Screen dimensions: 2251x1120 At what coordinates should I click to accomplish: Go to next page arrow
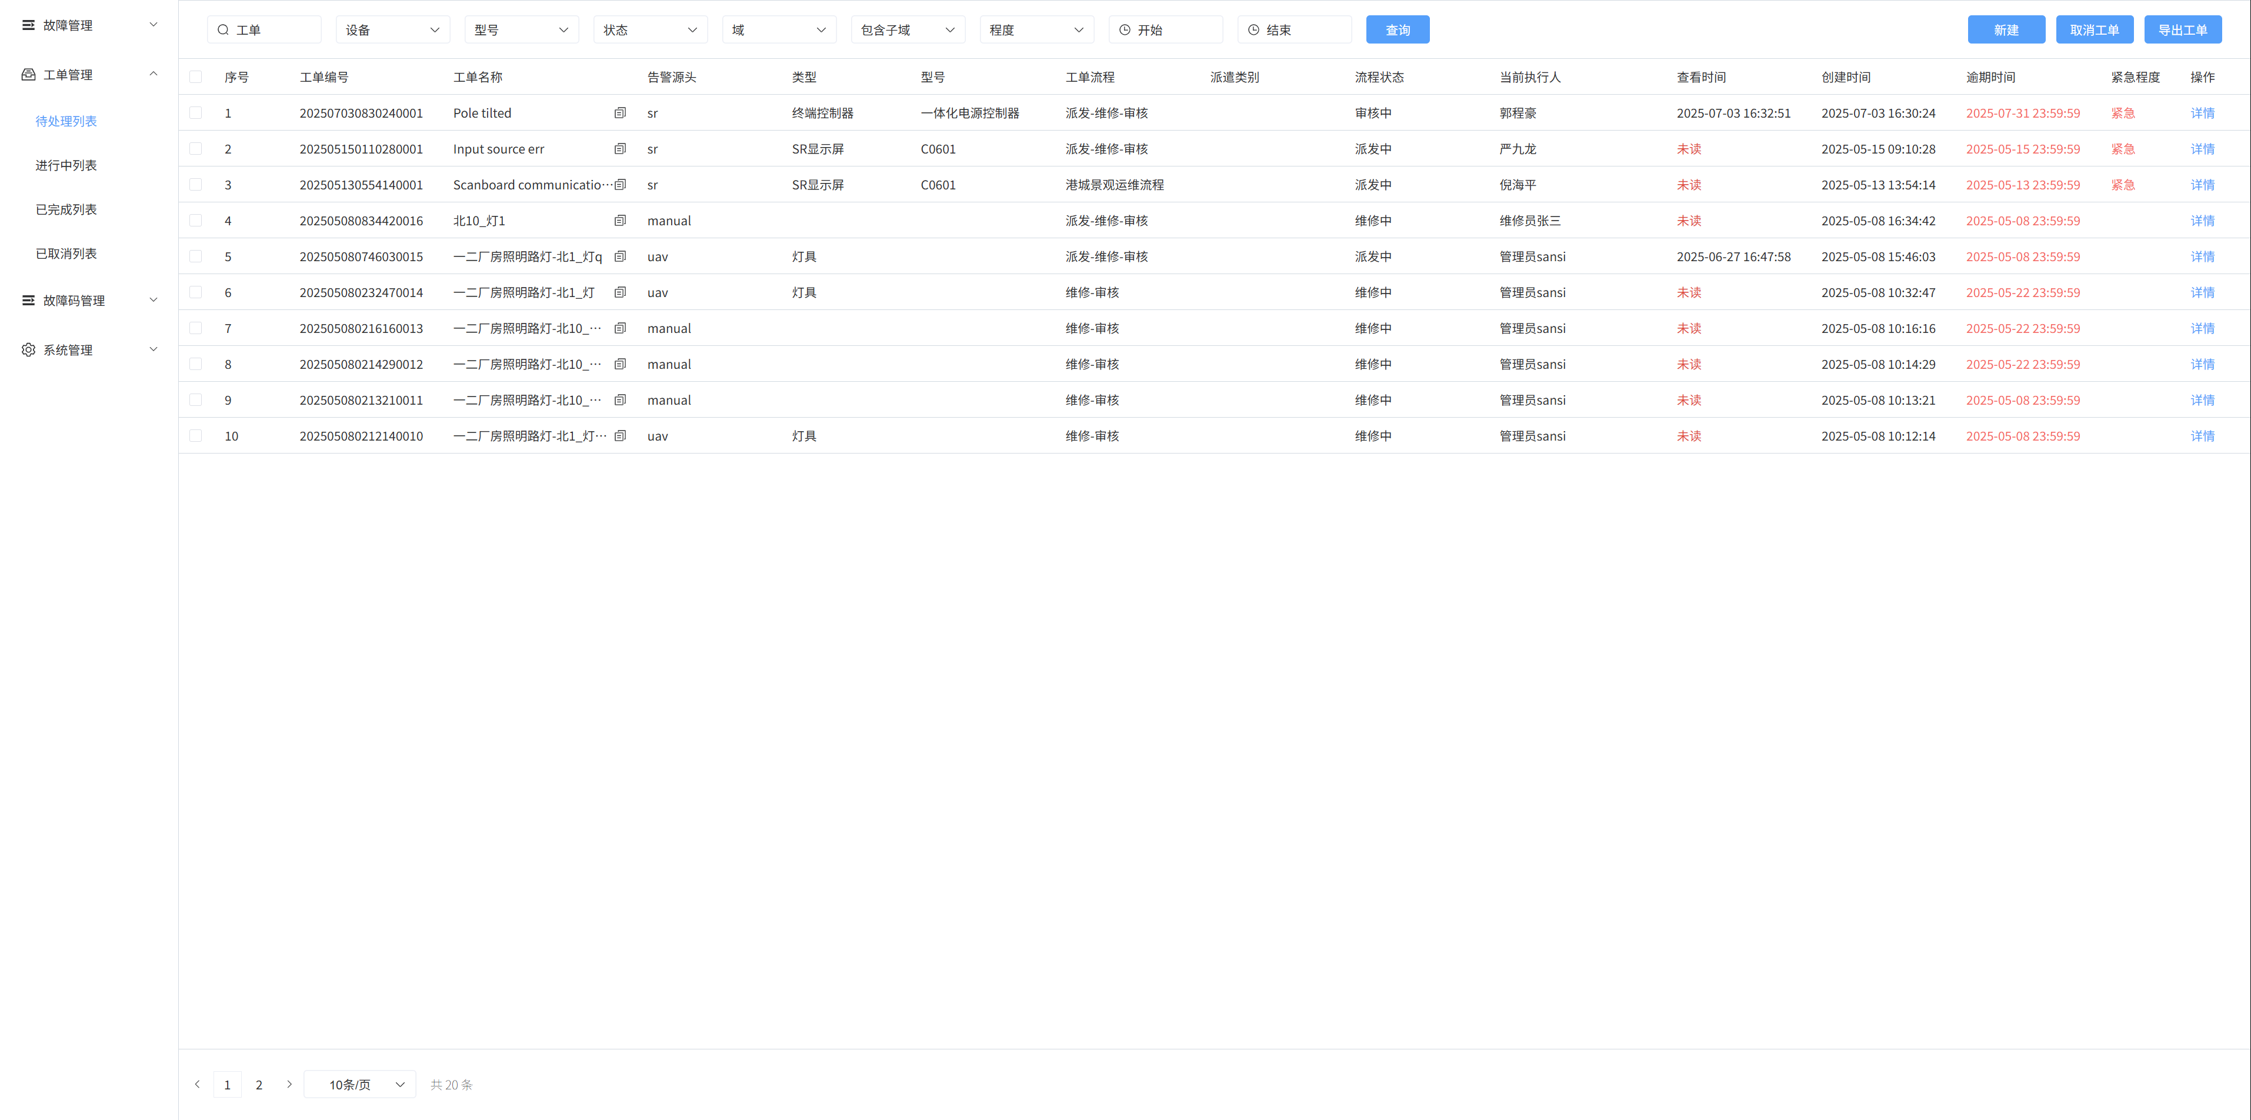289,1084
